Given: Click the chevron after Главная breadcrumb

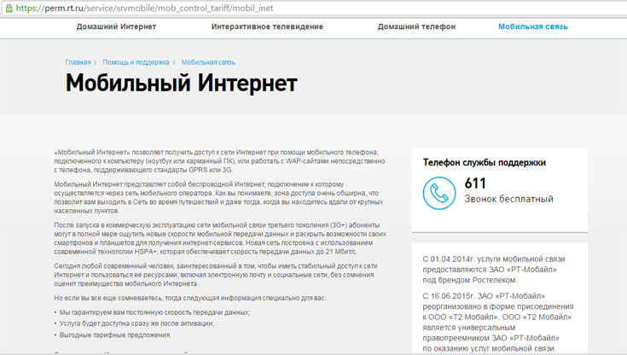Looking at the screenshot, I should tap(96, 62).
